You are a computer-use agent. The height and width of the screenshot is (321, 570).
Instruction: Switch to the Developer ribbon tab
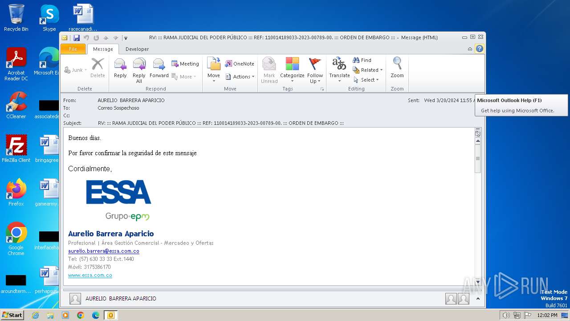tap(137, 49)
